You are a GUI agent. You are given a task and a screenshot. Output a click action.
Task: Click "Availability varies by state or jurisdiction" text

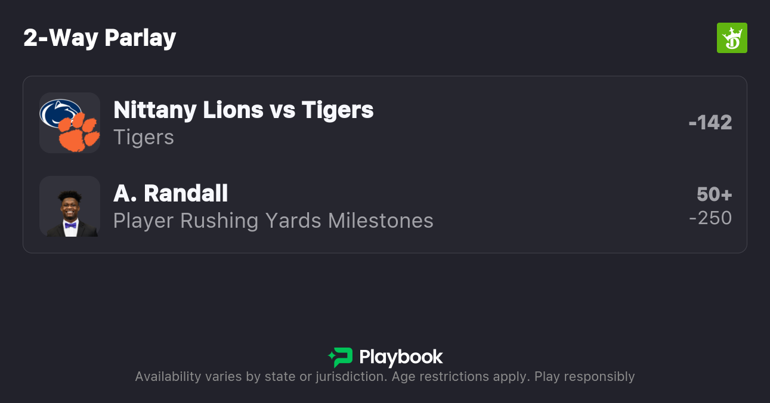260,377
